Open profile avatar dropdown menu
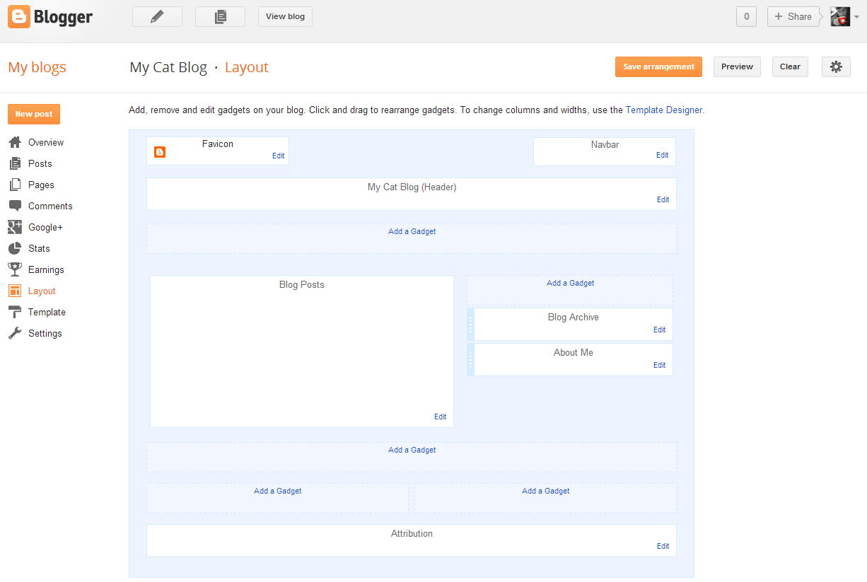The height and width of the screenshot is (582, 867). coord(845,17)
